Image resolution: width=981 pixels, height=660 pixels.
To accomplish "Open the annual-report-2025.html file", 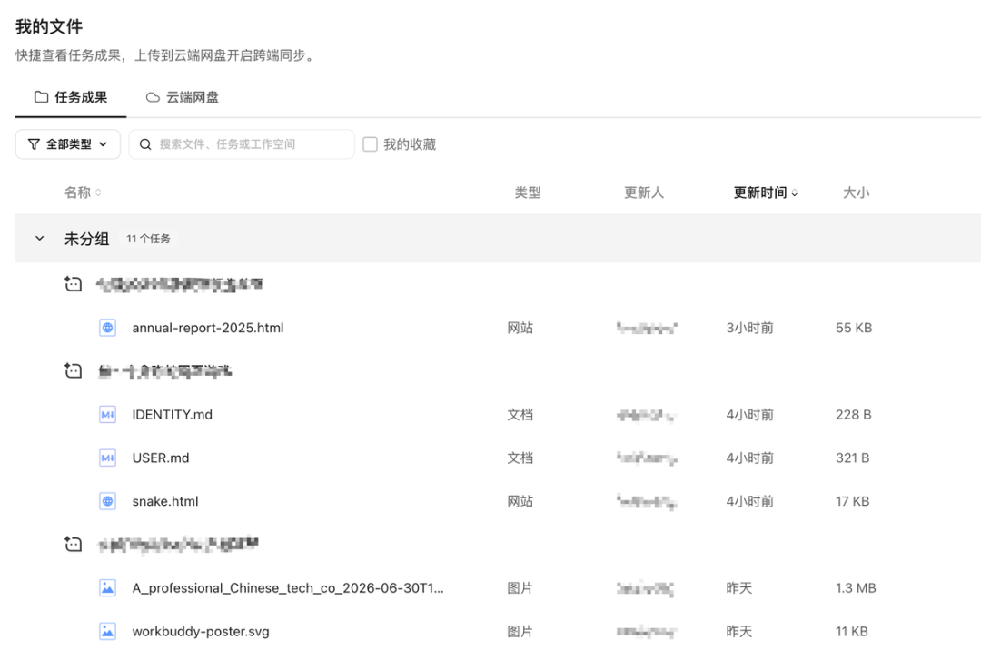I will (208, 328).
